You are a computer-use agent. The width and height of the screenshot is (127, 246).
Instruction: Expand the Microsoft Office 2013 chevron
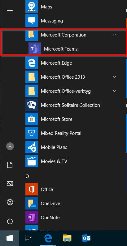click(x=115, y=77)
